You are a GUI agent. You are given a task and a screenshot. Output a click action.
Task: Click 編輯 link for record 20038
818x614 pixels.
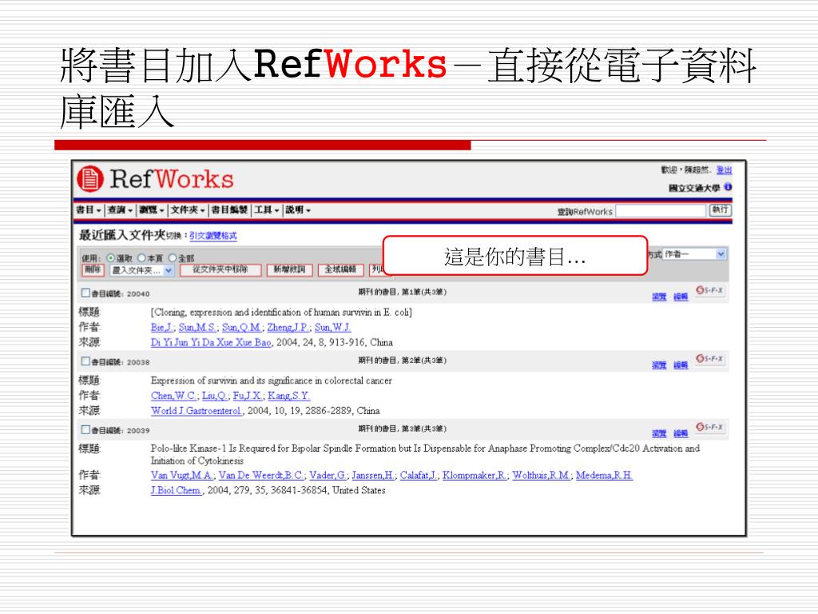tap(681, 365)
